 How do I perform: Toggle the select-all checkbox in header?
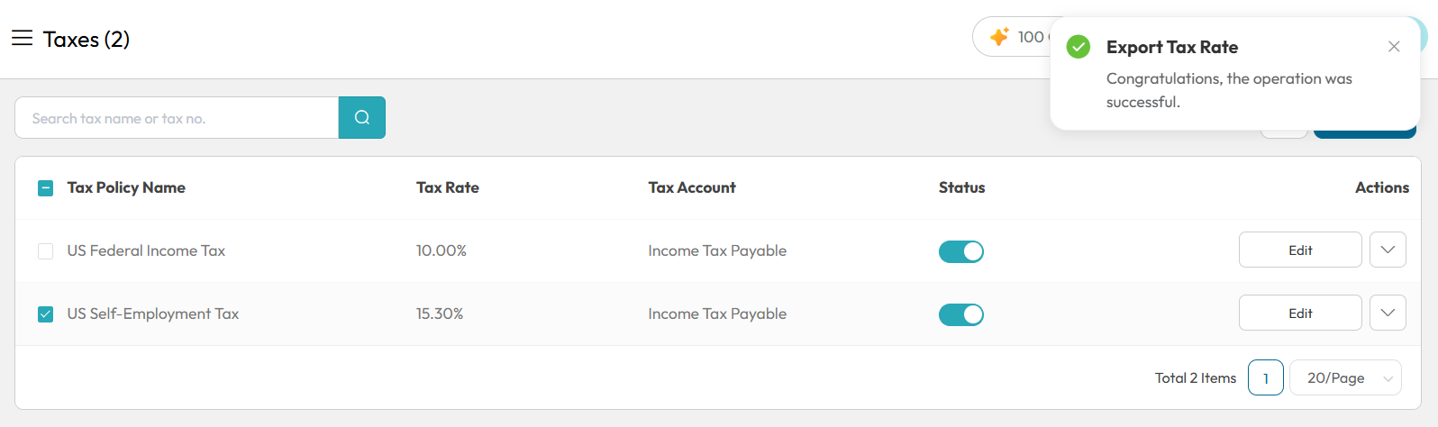pyautogui.click(x=46, y=188)
